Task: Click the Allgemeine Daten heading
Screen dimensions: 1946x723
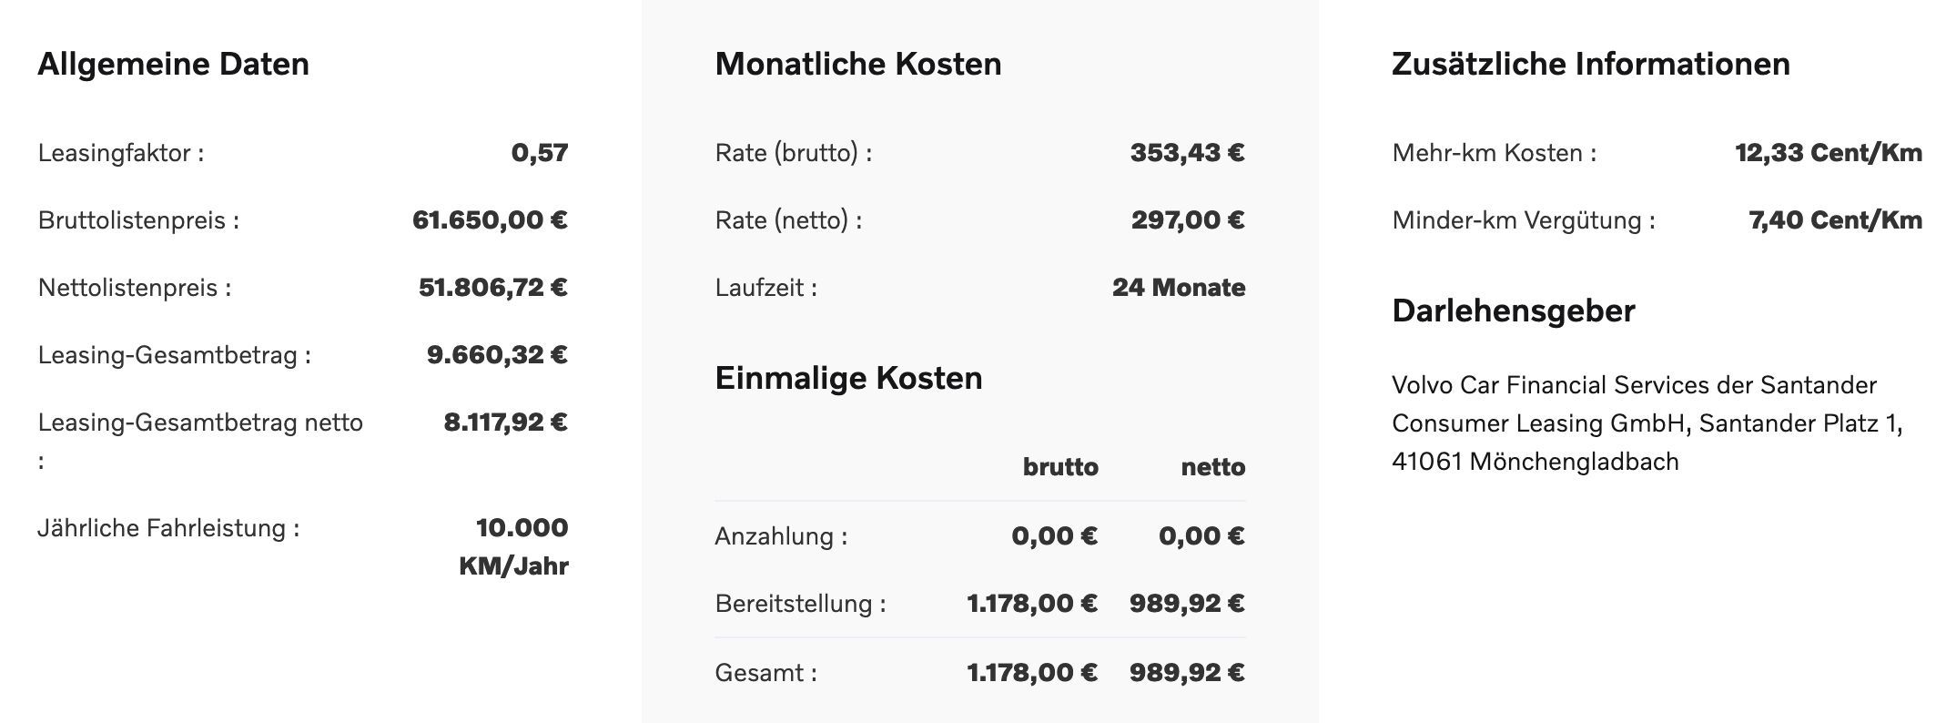Action: 173,65
